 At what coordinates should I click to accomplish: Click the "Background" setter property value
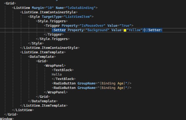[x=97, y=30]
